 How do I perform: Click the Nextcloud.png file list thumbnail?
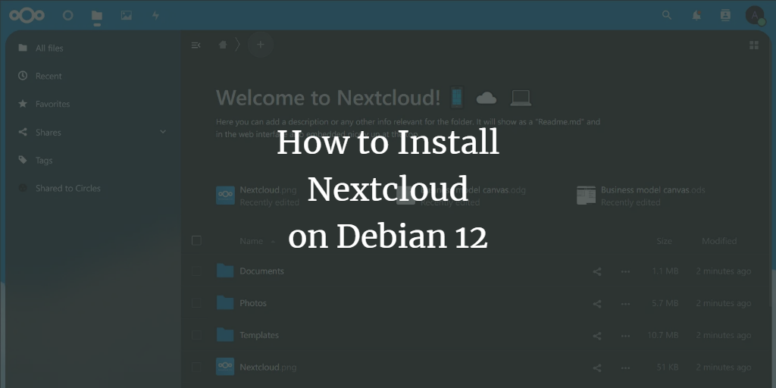(225, 367)
